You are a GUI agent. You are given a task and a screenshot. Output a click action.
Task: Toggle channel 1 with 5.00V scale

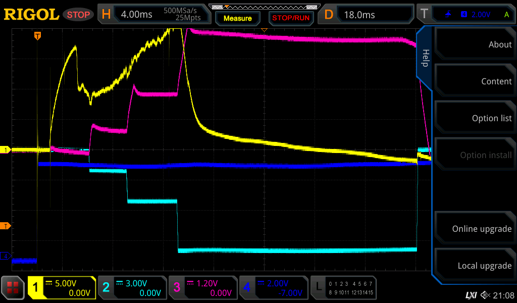(62, 288)
